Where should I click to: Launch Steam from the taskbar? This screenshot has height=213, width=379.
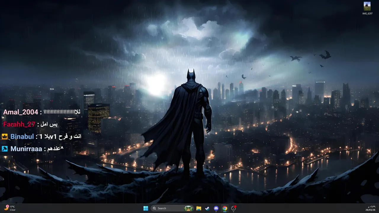[207, 208]
